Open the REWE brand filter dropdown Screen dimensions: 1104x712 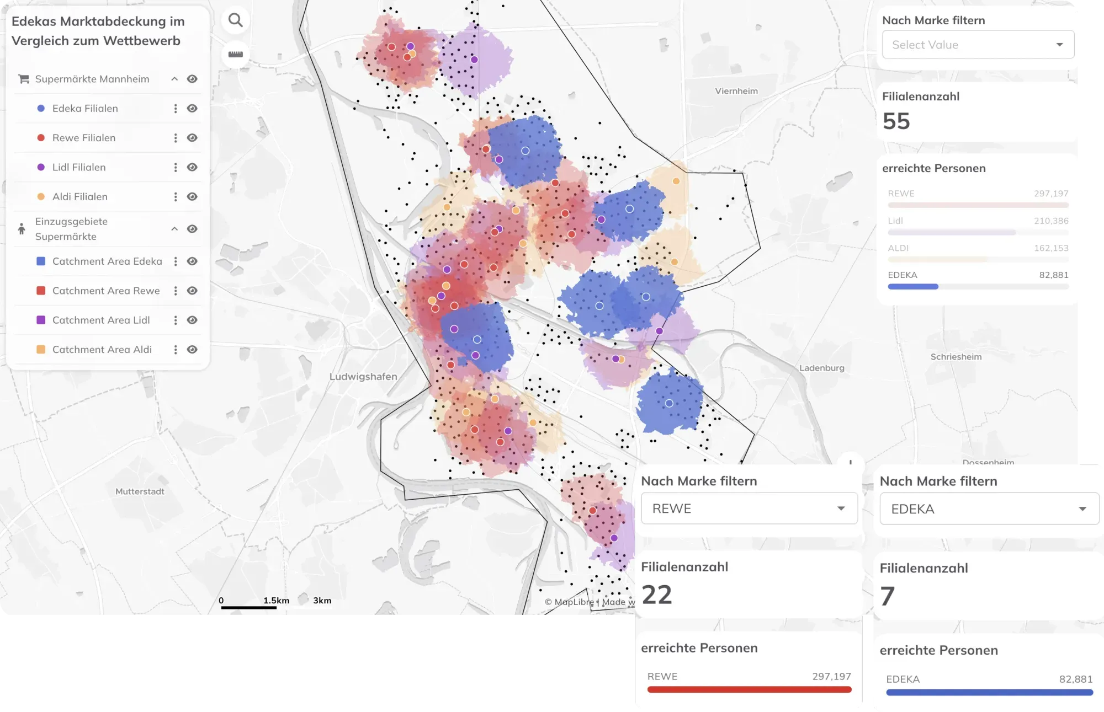pos(749,508)
